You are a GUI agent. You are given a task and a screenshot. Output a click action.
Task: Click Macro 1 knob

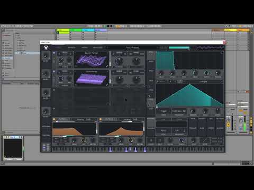pyautogui.click(x=46, y=56)
